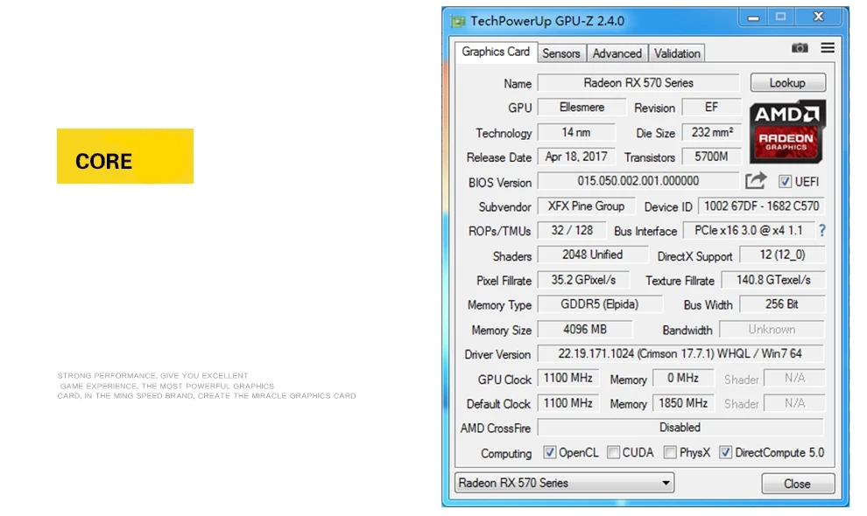Click the Die Size field 232 mm²
The height and width of the screenshot is (516, 867).
712,133
